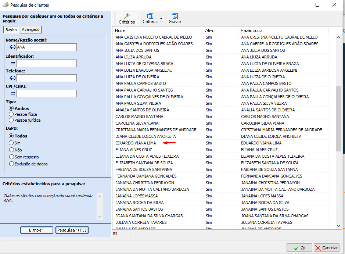This screenshot has width=345, height=254.
Task: Click the Identificador input field
Action: tap(46, 63)
